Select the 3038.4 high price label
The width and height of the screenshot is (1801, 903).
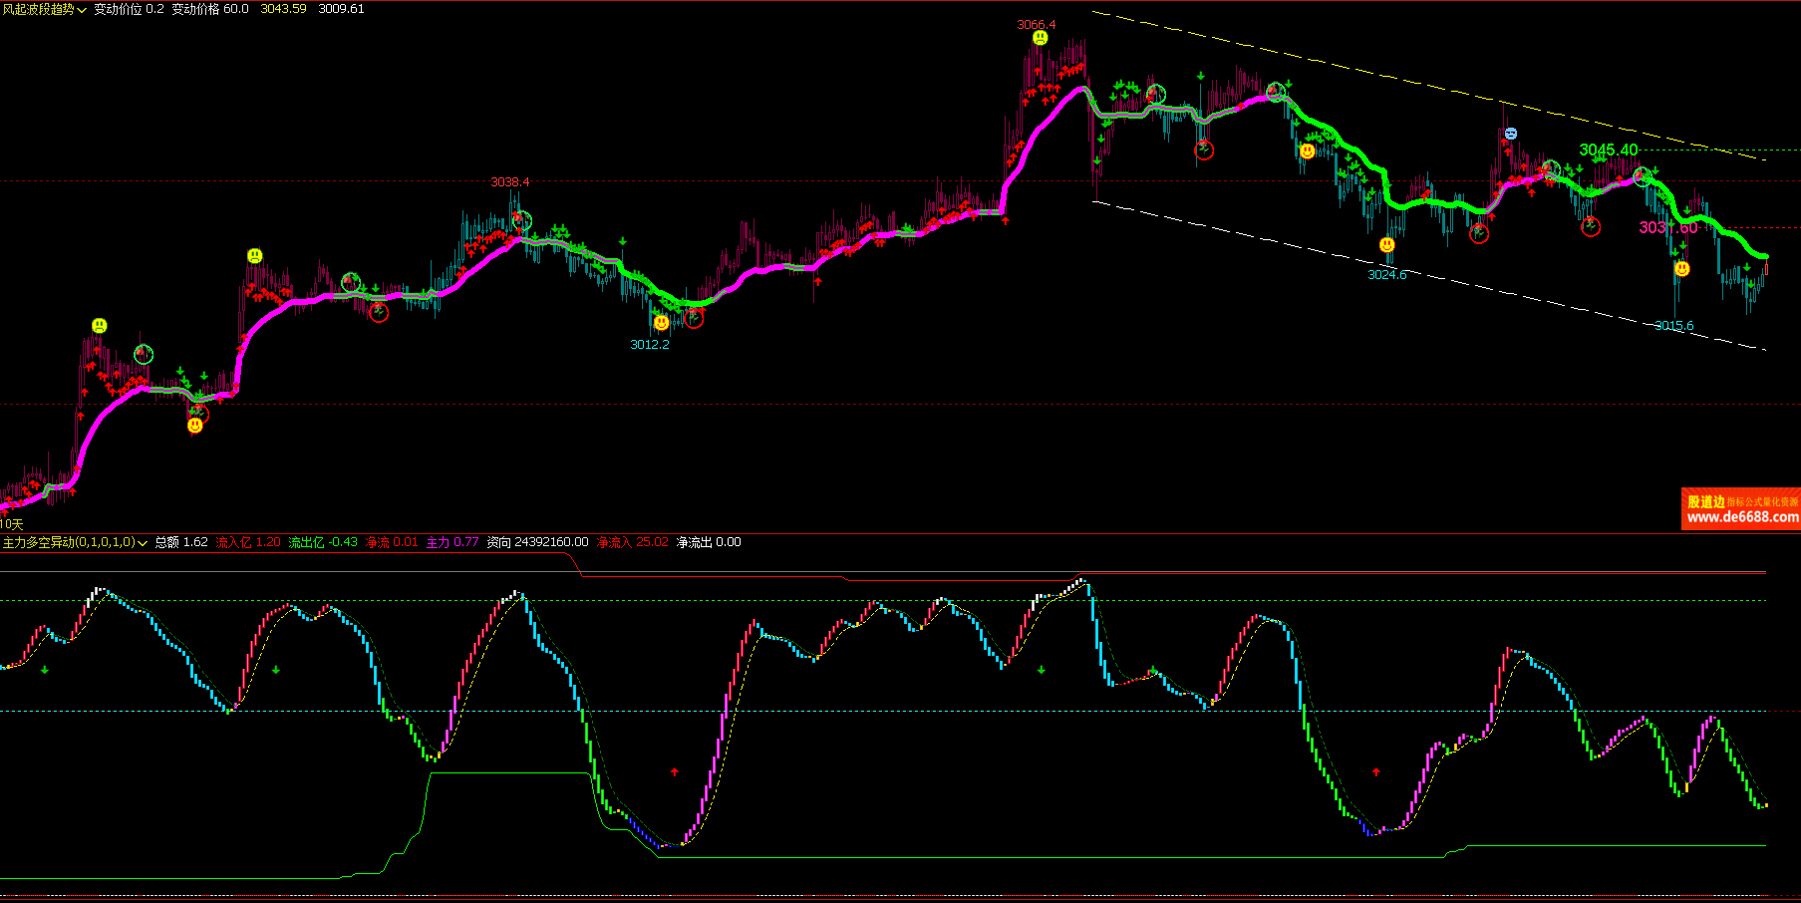point(509,182)
